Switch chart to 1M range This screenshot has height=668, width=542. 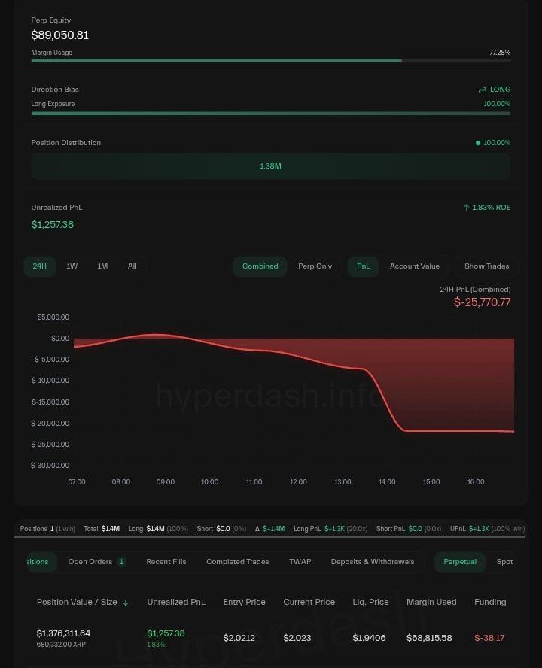tap(102, 266)
